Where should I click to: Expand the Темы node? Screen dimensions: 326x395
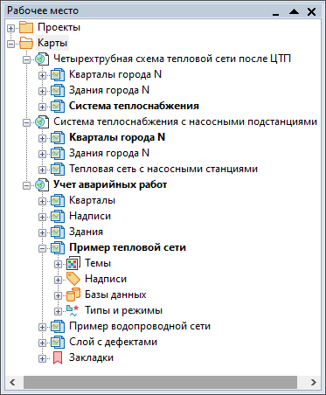[x=58, y=264]
